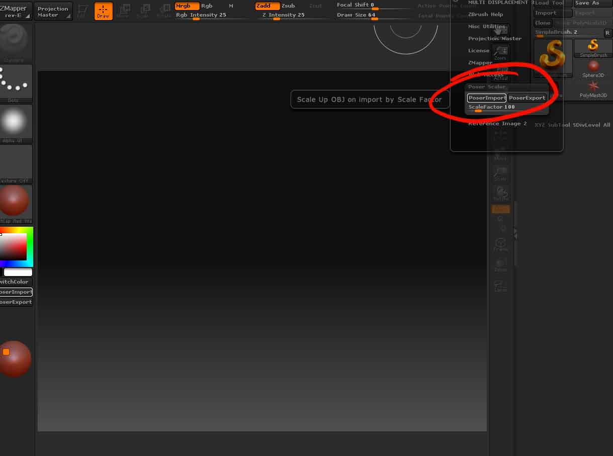Viewport: 613px width, 456px height.
Task: Enable Zadd sculpt mode
Action: tap(267, 6)
